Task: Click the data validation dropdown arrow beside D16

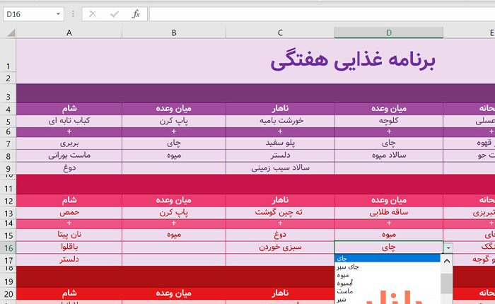Action: tap(448, 248)
